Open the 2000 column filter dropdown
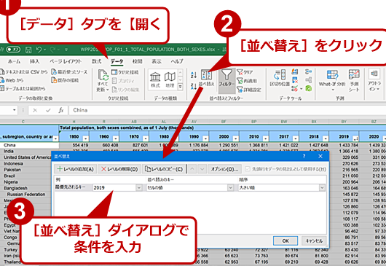Image resolution: width=386 pixels, height=266 pixels. click(x=235, y=138)
